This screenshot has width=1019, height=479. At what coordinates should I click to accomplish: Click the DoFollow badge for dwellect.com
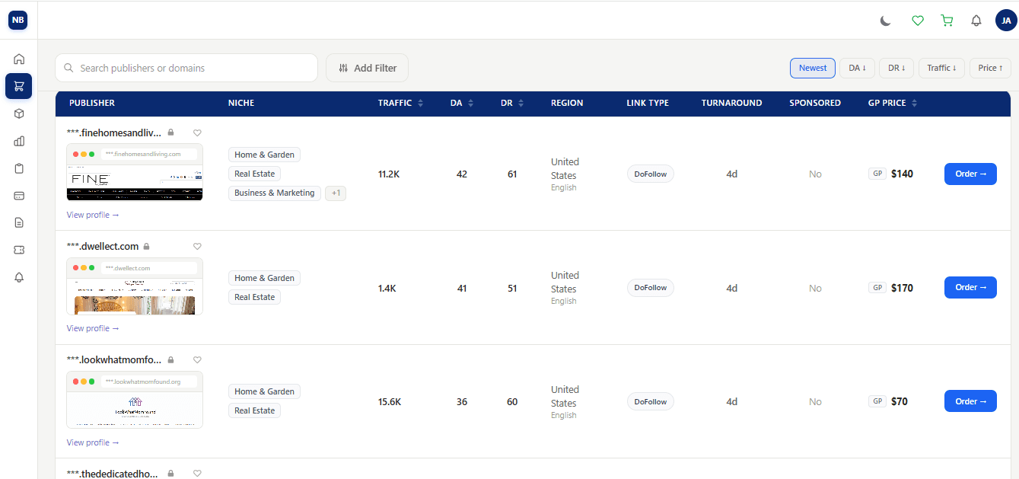coord(650,288)
